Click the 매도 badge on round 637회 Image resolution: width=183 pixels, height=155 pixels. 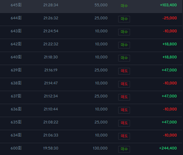coord(124,97)
